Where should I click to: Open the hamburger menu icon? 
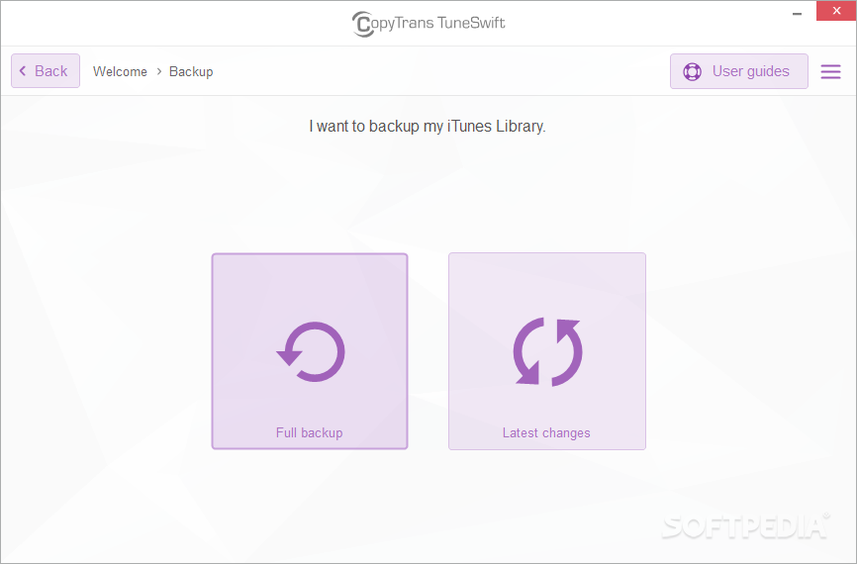[x=830, y=71]
